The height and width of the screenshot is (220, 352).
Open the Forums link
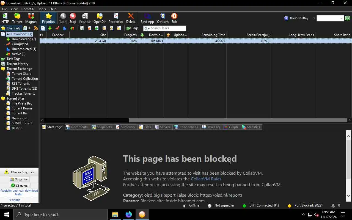click(x=15, y=200)
